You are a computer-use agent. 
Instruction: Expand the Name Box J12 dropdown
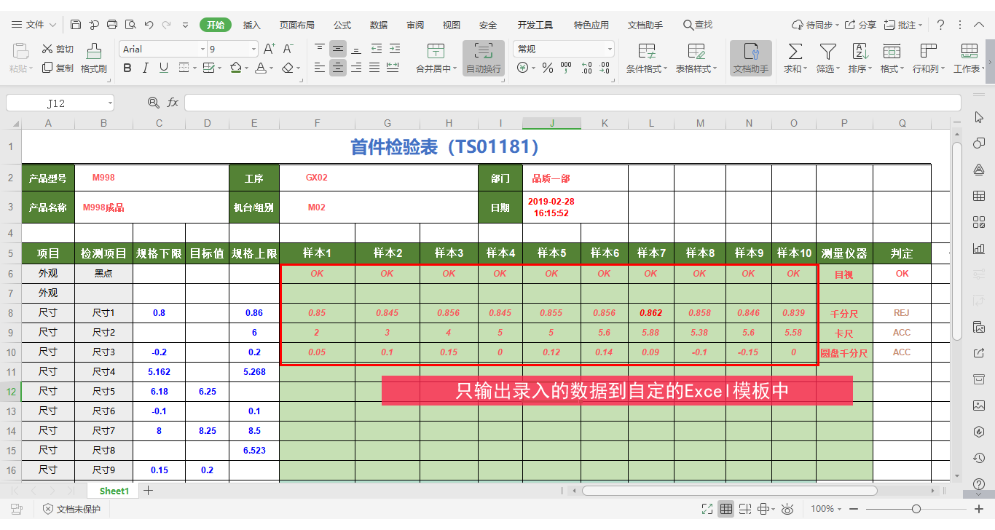109,103
